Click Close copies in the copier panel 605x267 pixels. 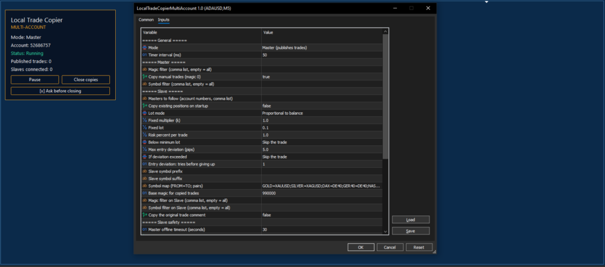click(x=86, y=80)
